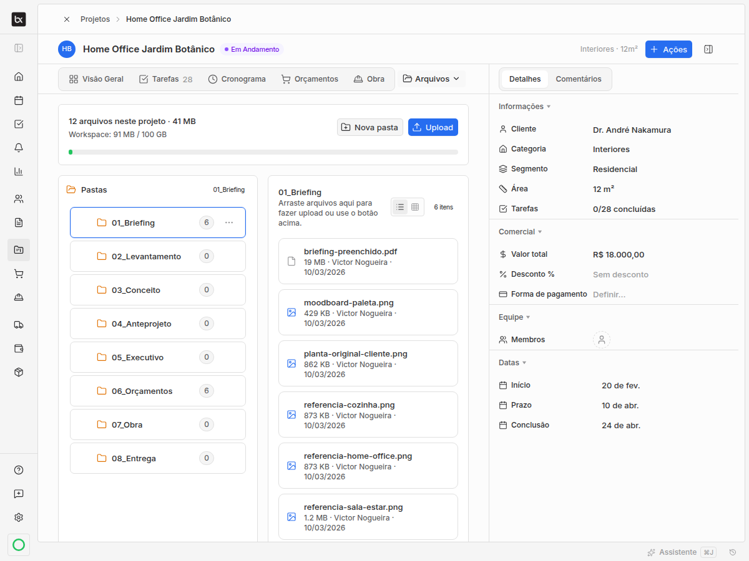
Task: Switch to Tarefas tab
Action: point(165,79)
